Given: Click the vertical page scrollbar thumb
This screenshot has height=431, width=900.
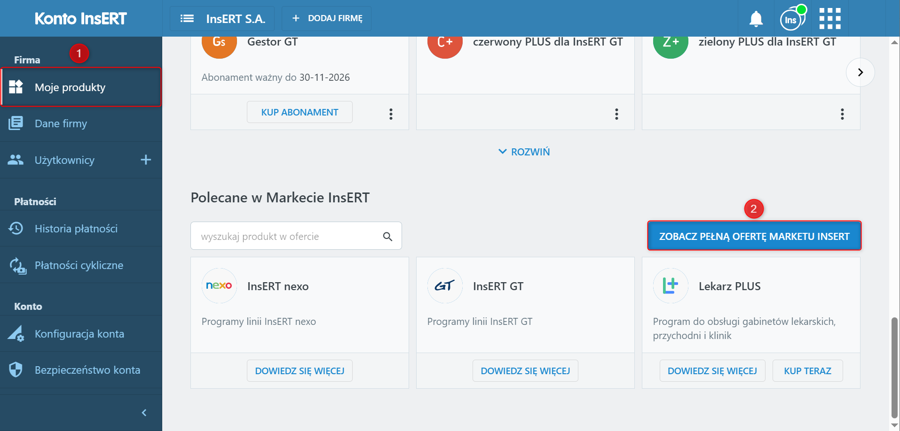Looking at the screenshot, I should [x=894, y=366].
